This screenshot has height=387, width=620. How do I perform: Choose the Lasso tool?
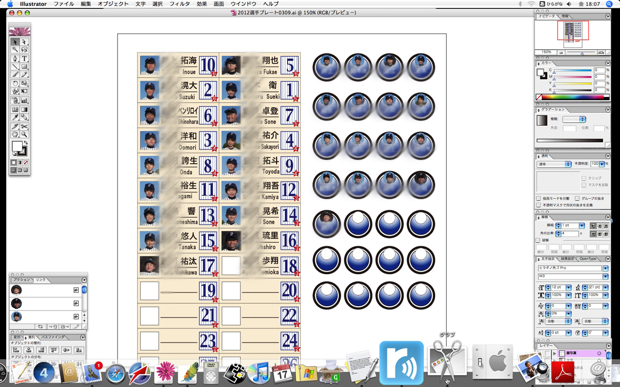(24, 49)
